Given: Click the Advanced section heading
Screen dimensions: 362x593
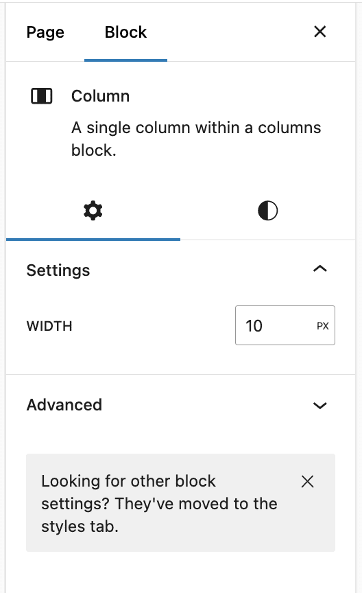Looking at the screenshot, I should click(64, 405).
